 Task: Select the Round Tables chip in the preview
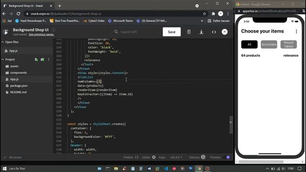click(x=289, y=44)
